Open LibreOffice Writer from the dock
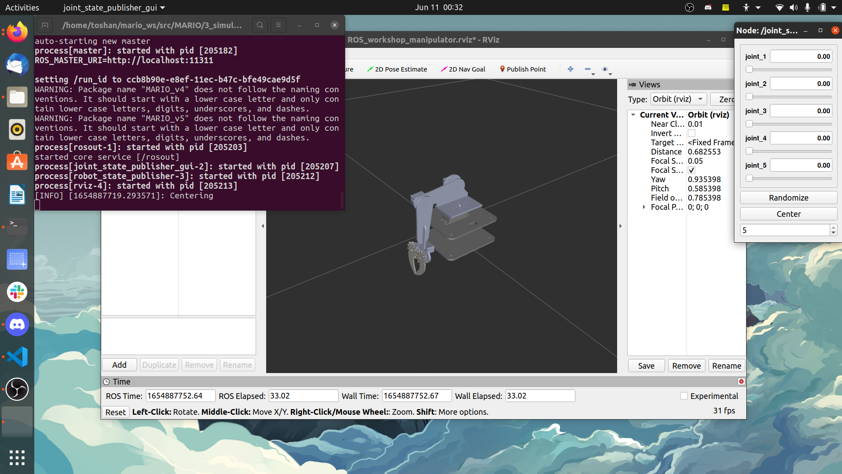842x474 pixels. point(17,194)
